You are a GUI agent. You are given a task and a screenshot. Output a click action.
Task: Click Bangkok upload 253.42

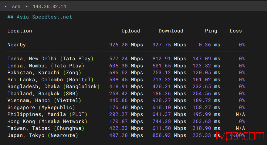118,94
